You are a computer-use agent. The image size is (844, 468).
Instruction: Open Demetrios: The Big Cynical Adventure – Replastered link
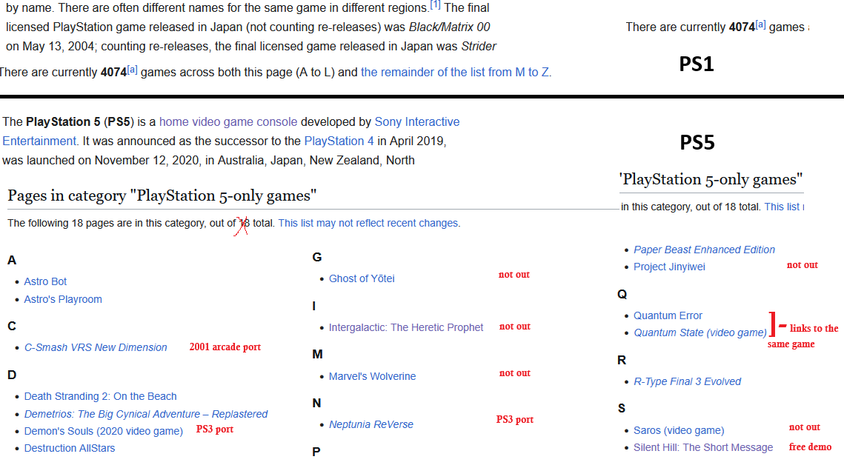click(146, 414)
